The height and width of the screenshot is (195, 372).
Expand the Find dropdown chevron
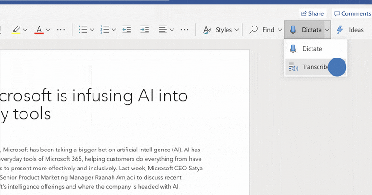pos(280,30)
